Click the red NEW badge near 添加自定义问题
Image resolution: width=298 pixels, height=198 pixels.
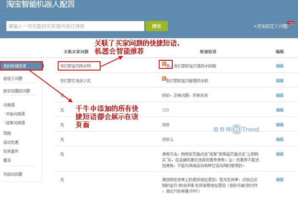291,23
